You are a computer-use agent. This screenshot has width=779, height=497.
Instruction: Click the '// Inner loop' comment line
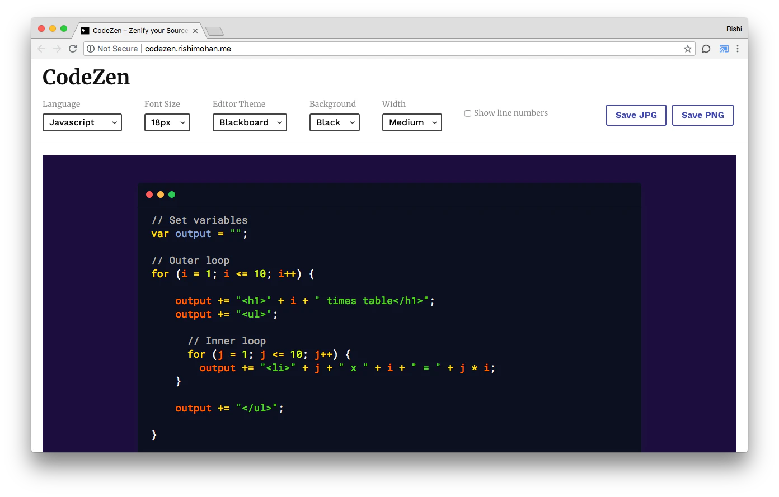coord(227,341)
